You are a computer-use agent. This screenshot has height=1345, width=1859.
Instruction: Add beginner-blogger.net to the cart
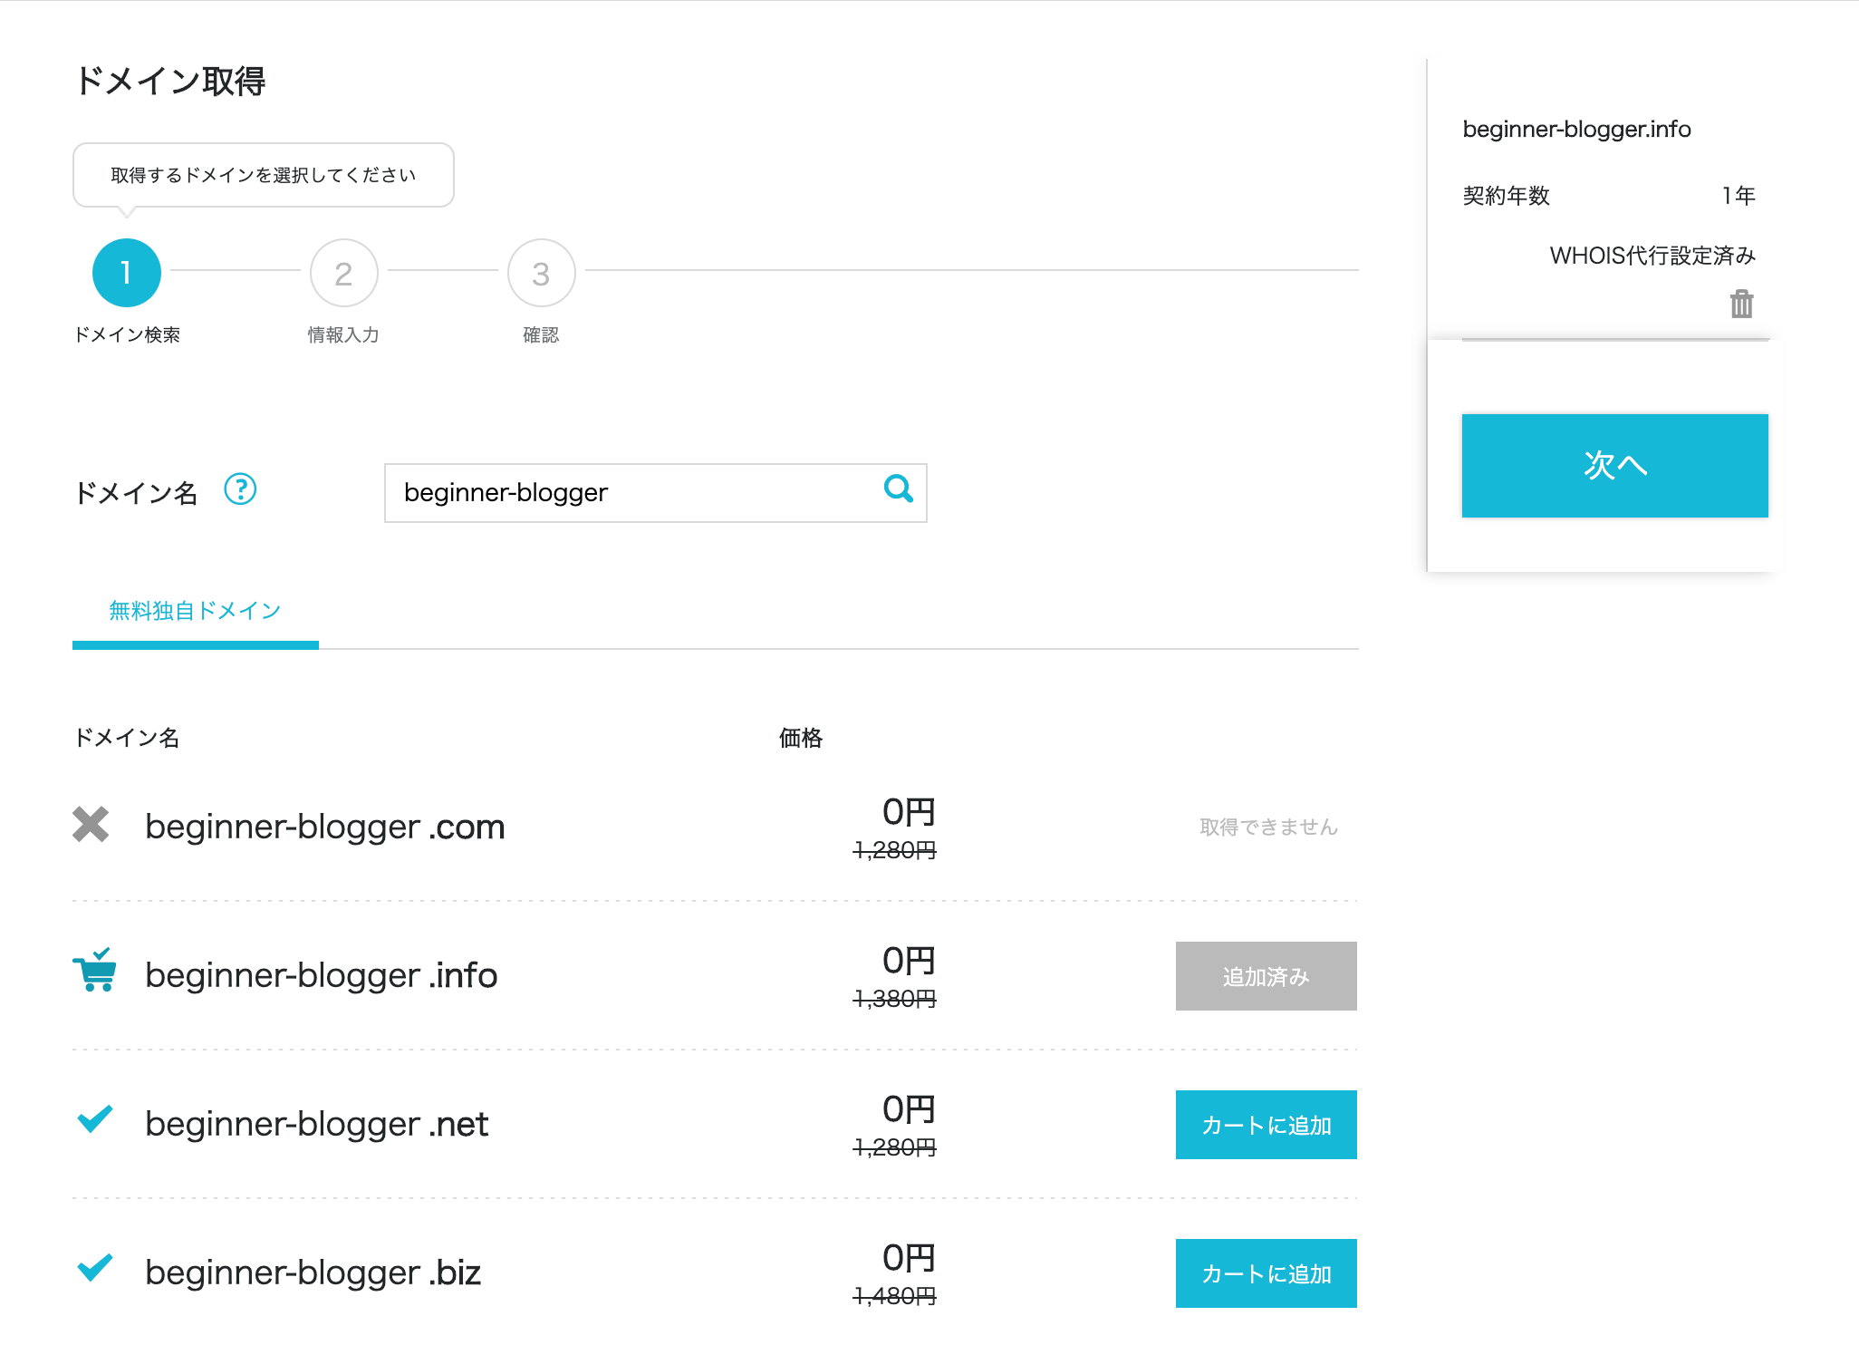pyautogui.click(x=1266, y=1125)
